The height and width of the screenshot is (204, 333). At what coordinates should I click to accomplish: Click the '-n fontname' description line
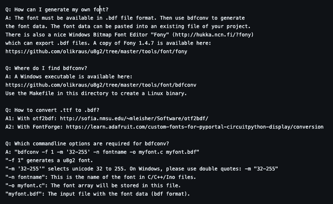[100, 177]
